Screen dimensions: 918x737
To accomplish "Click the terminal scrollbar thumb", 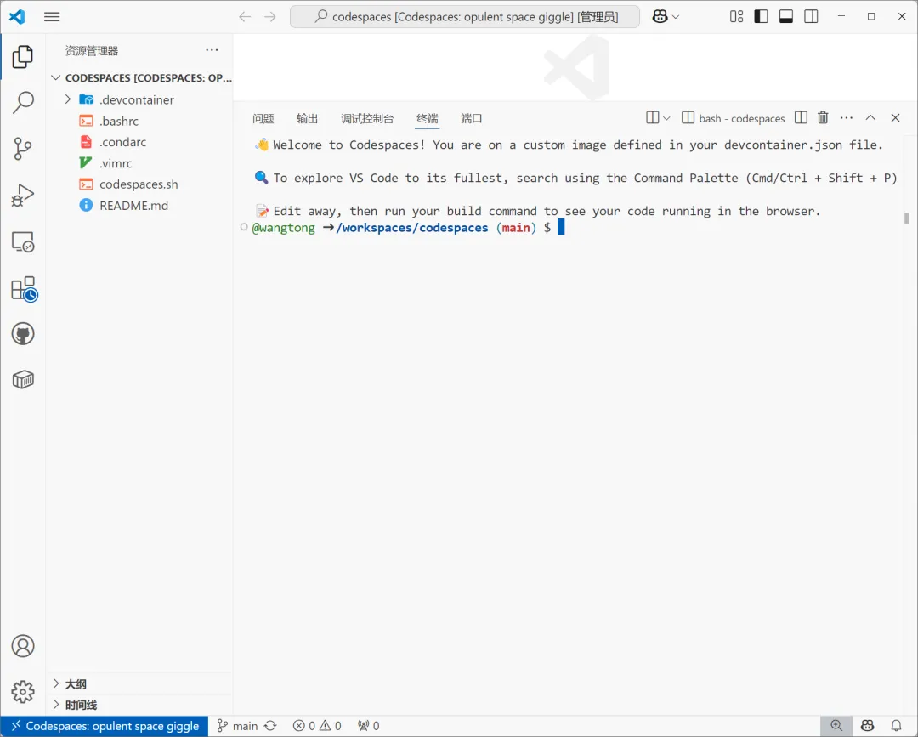I will 907,218.
